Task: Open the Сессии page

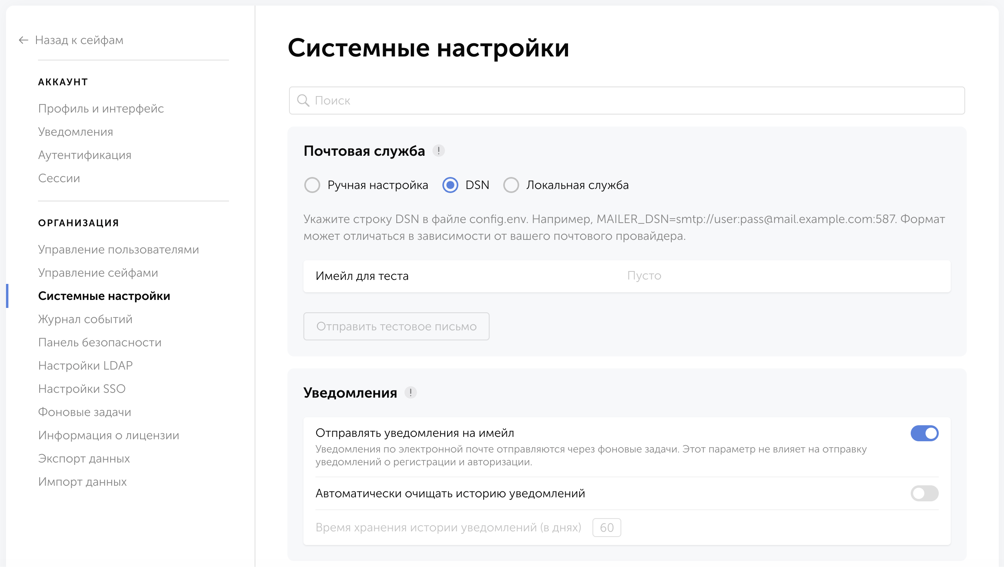Action: [x=59, y=178]
